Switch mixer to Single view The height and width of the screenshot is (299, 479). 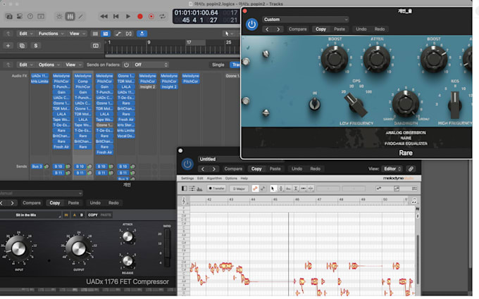pyautogui.click(x=218, y=65)
